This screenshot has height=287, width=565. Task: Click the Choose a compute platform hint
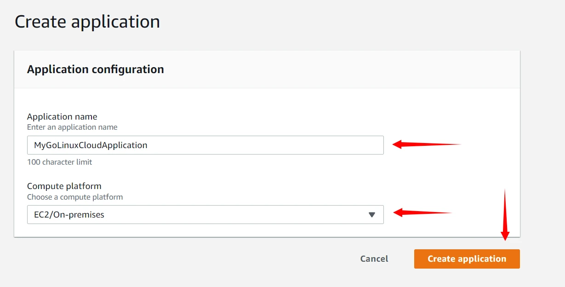[75, 197]
